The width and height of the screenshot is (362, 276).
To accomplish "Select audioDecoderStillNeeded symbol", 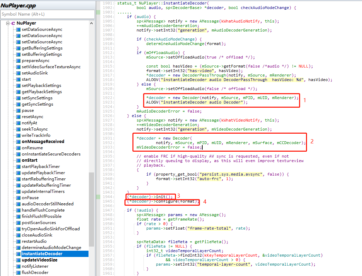I will point(48,204).
